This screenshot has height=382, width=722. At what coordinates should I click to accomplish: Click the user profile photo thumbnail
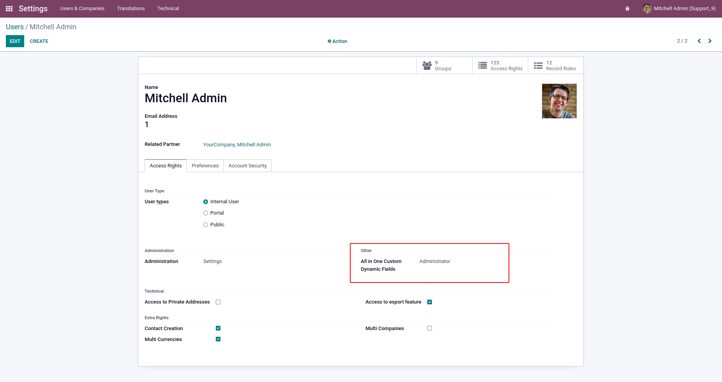point(559,101)
